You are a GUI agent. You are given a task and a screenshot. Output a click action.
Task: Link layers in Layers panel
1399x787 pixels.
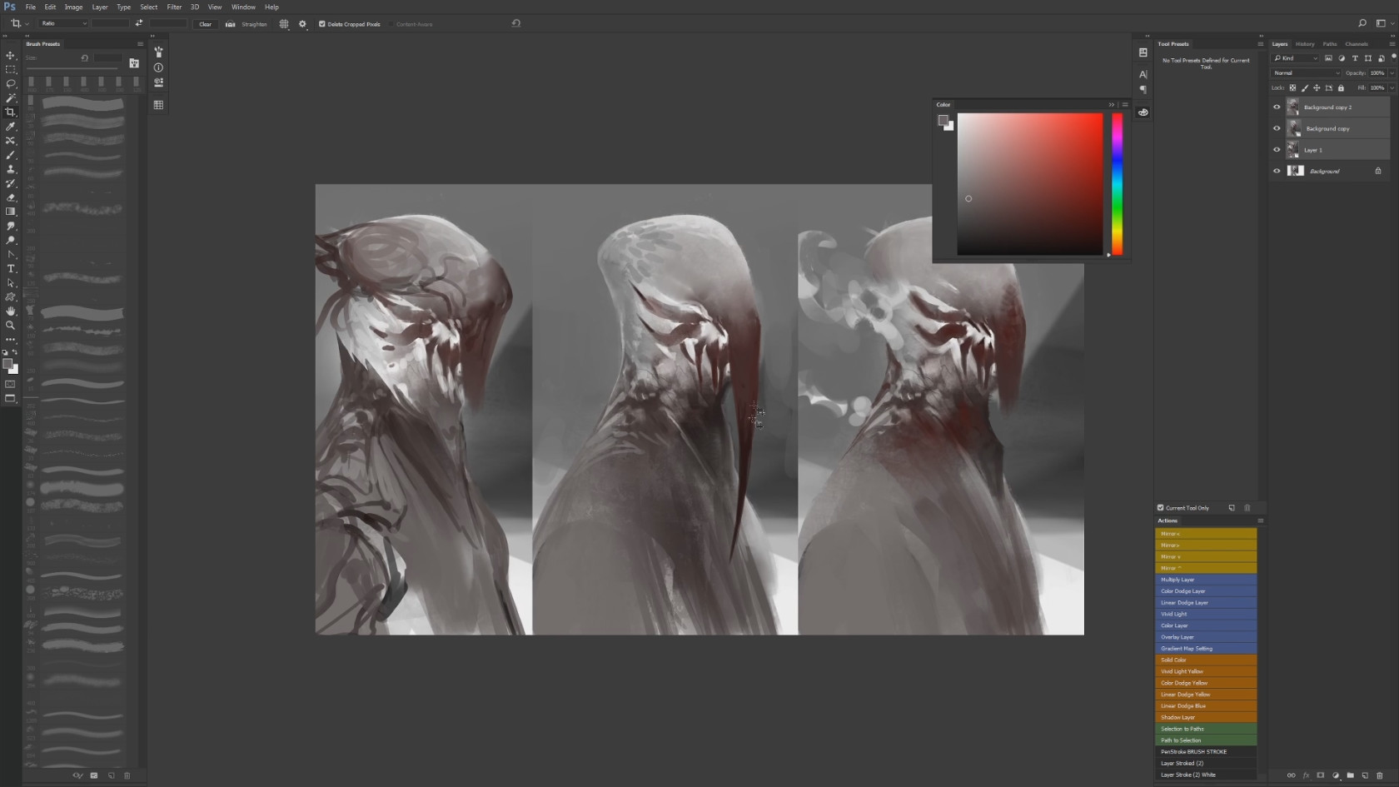(1292, 775)
